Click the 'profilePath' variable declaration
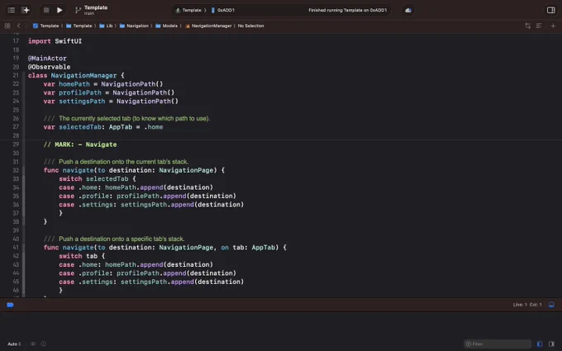The width and height of the screenshot is (562, 351). [80, 92]
